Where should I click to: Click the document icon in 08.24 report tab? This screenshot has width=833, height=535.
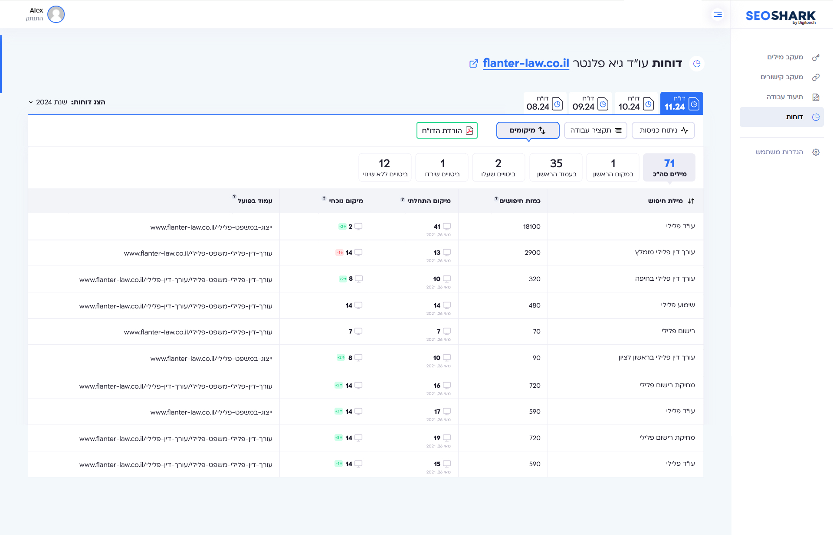[558, 104]
